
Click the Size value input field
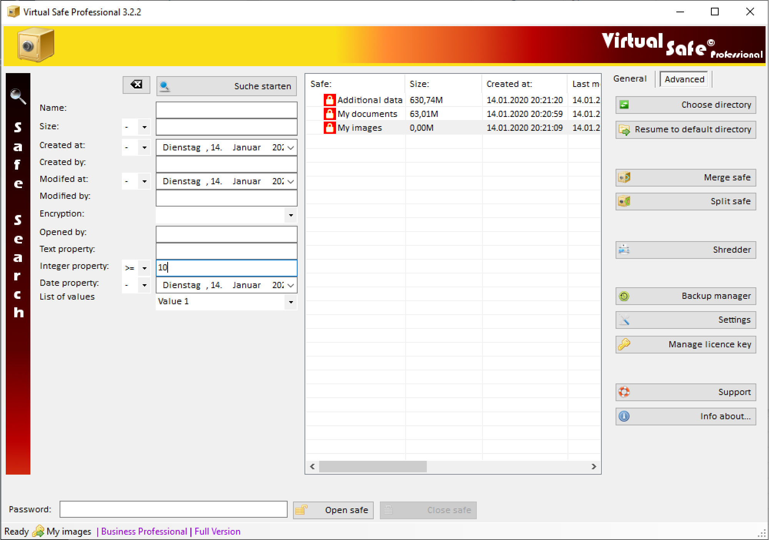click(226, 127)
